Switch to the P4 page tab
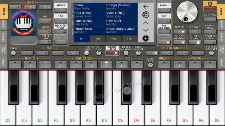The image size is (225, 126). pyautogui.click(x=130, y=39)
